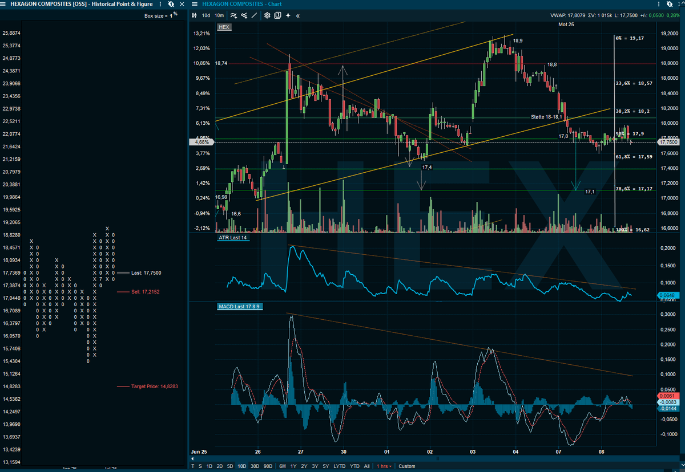Select the 5D time range
The image size is (685, 472).
click(229, 466)
